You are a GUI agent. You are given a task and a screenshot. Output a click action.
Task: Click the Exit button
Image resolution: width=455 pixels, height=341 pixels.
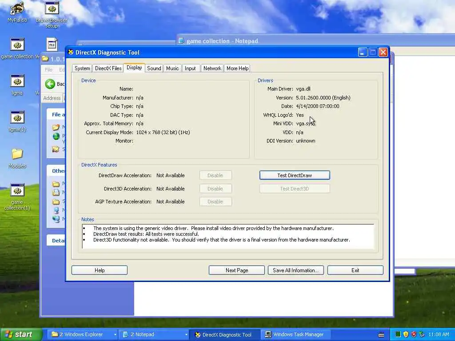click(x=355, y=270)
